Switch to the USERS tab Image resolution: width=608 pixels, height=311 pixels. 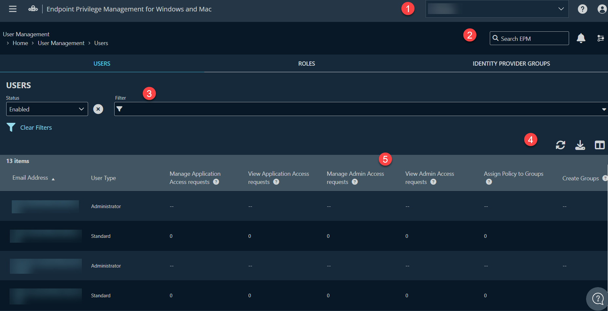pos(102,64)
